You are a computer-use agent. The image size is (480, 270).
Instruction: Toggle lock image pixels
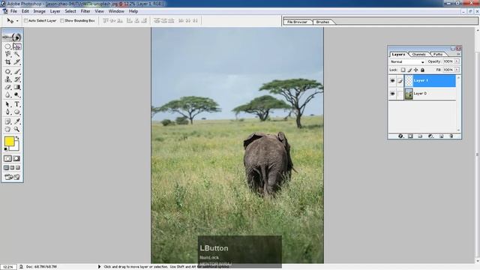click(x=409, y=70)
